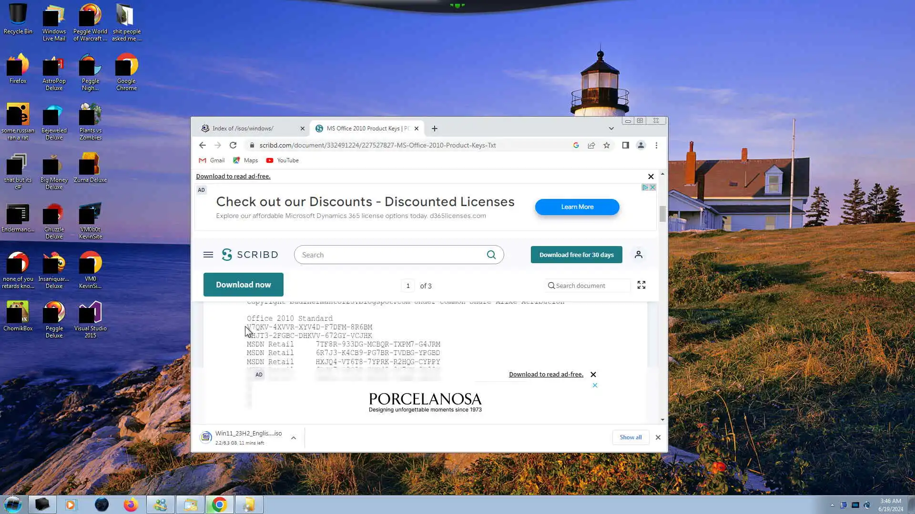Click the Scribd hamburger menu icon
This screenshot has height=514, width=915.
pos(208,255)
